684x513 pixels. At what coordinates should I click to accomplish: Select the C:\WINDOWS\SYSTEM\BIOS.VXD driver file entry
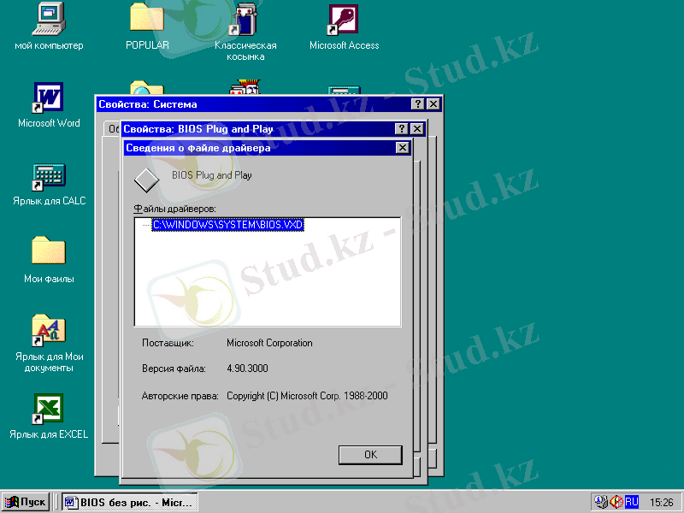pyautogui.click(x=227, y=225)
